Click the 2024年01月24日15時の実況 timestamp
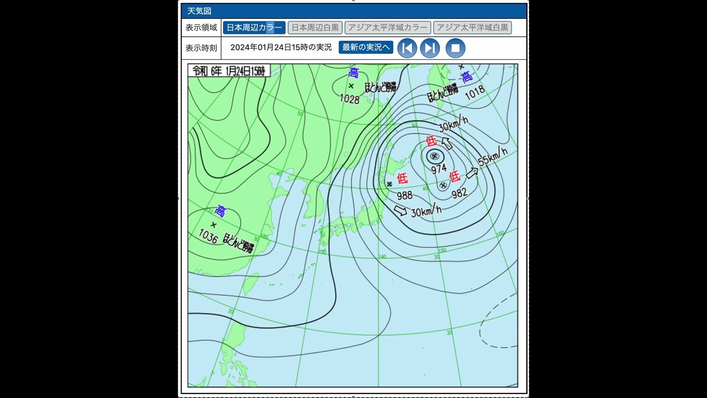 click(x=281, y=48)
